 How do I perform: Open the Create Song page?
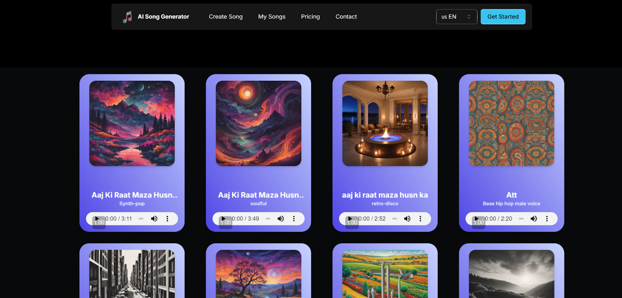tap(225, 17)
